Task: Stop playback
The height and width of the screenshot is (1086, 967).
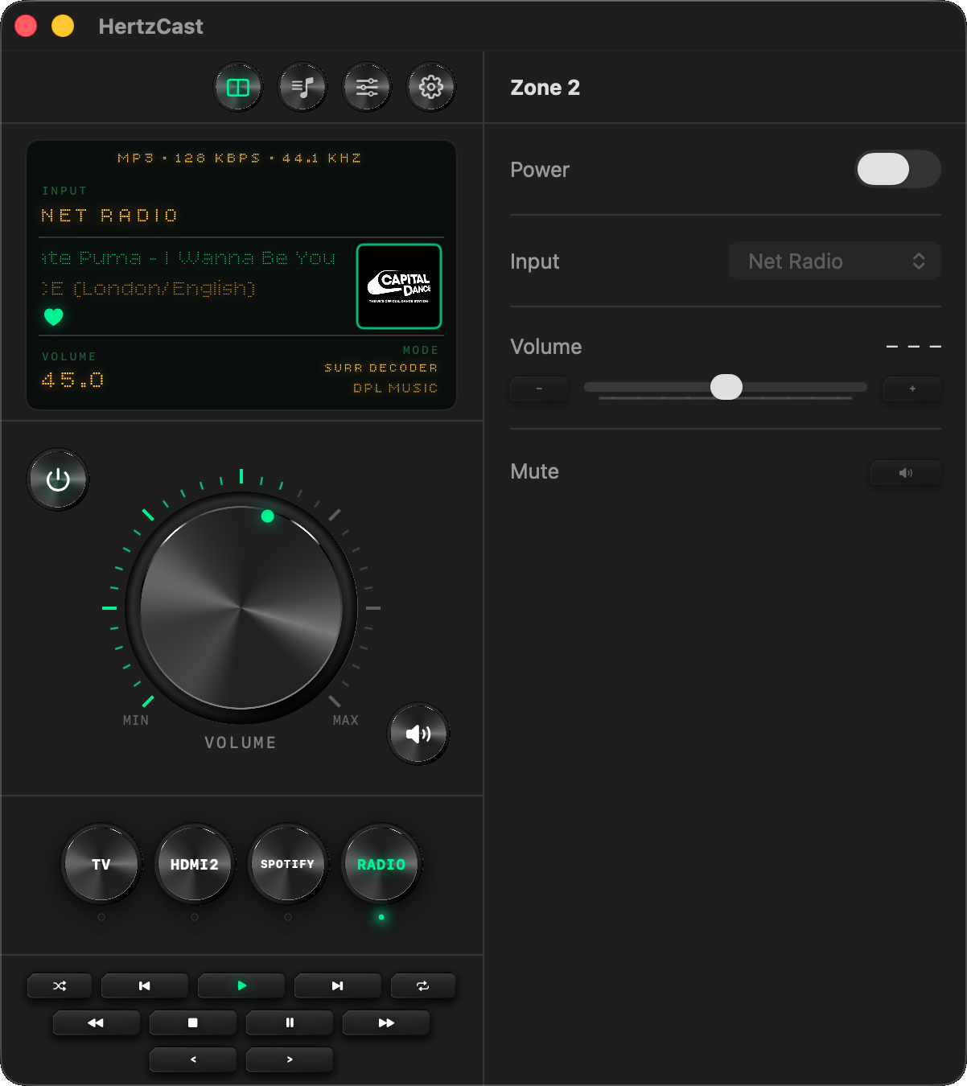Action: 193,1022
